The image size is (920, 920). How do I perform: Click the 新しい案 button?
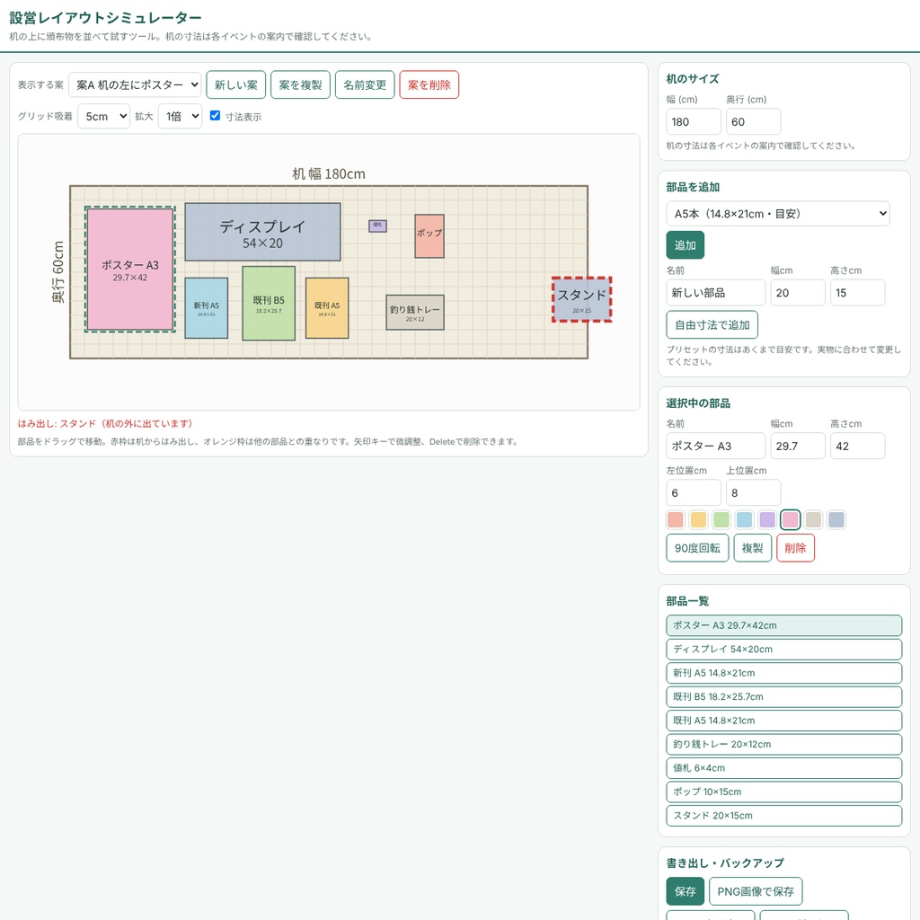point(236,84)
